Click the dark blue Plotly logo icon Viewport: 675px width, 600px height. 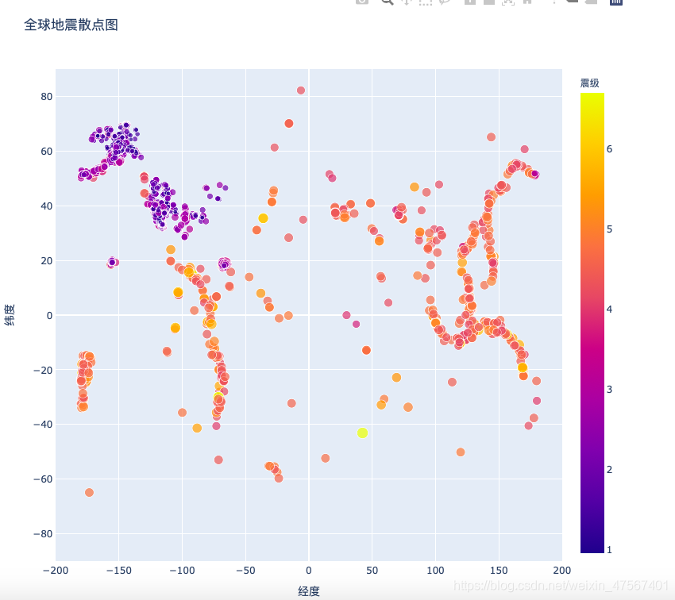[x=616, y=2]
